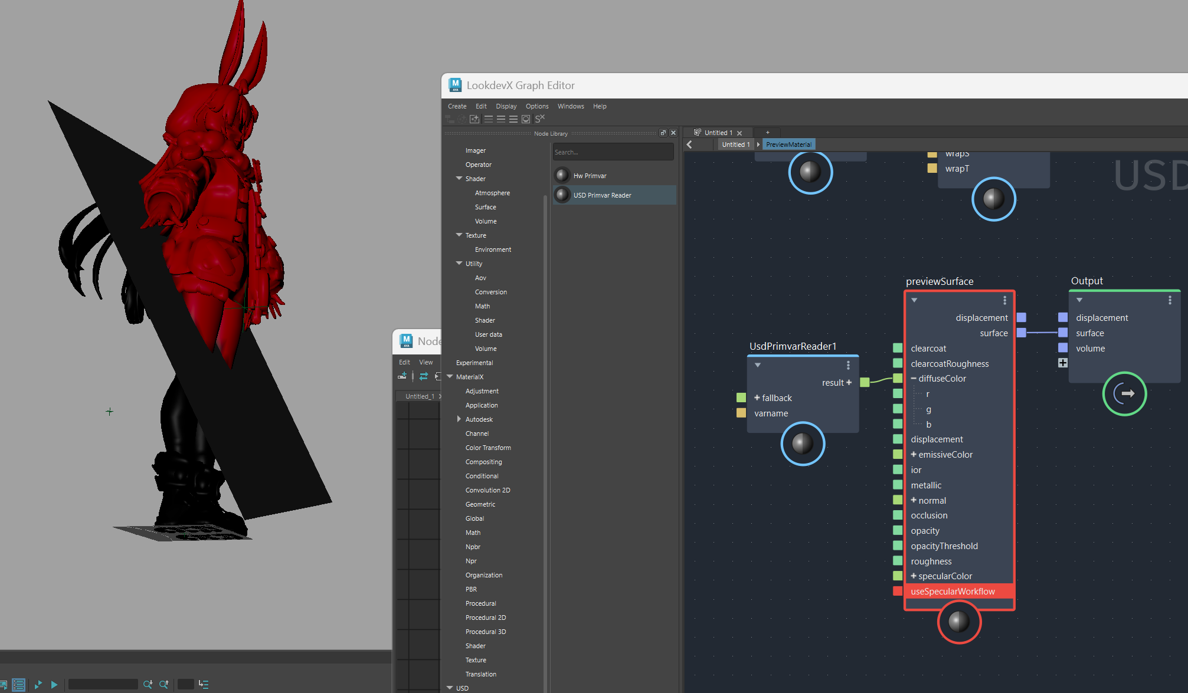Viewport: 1188px width, 693px height.
Task: Click the create node sparkle toolbar icon
Action: coord(474,119)
